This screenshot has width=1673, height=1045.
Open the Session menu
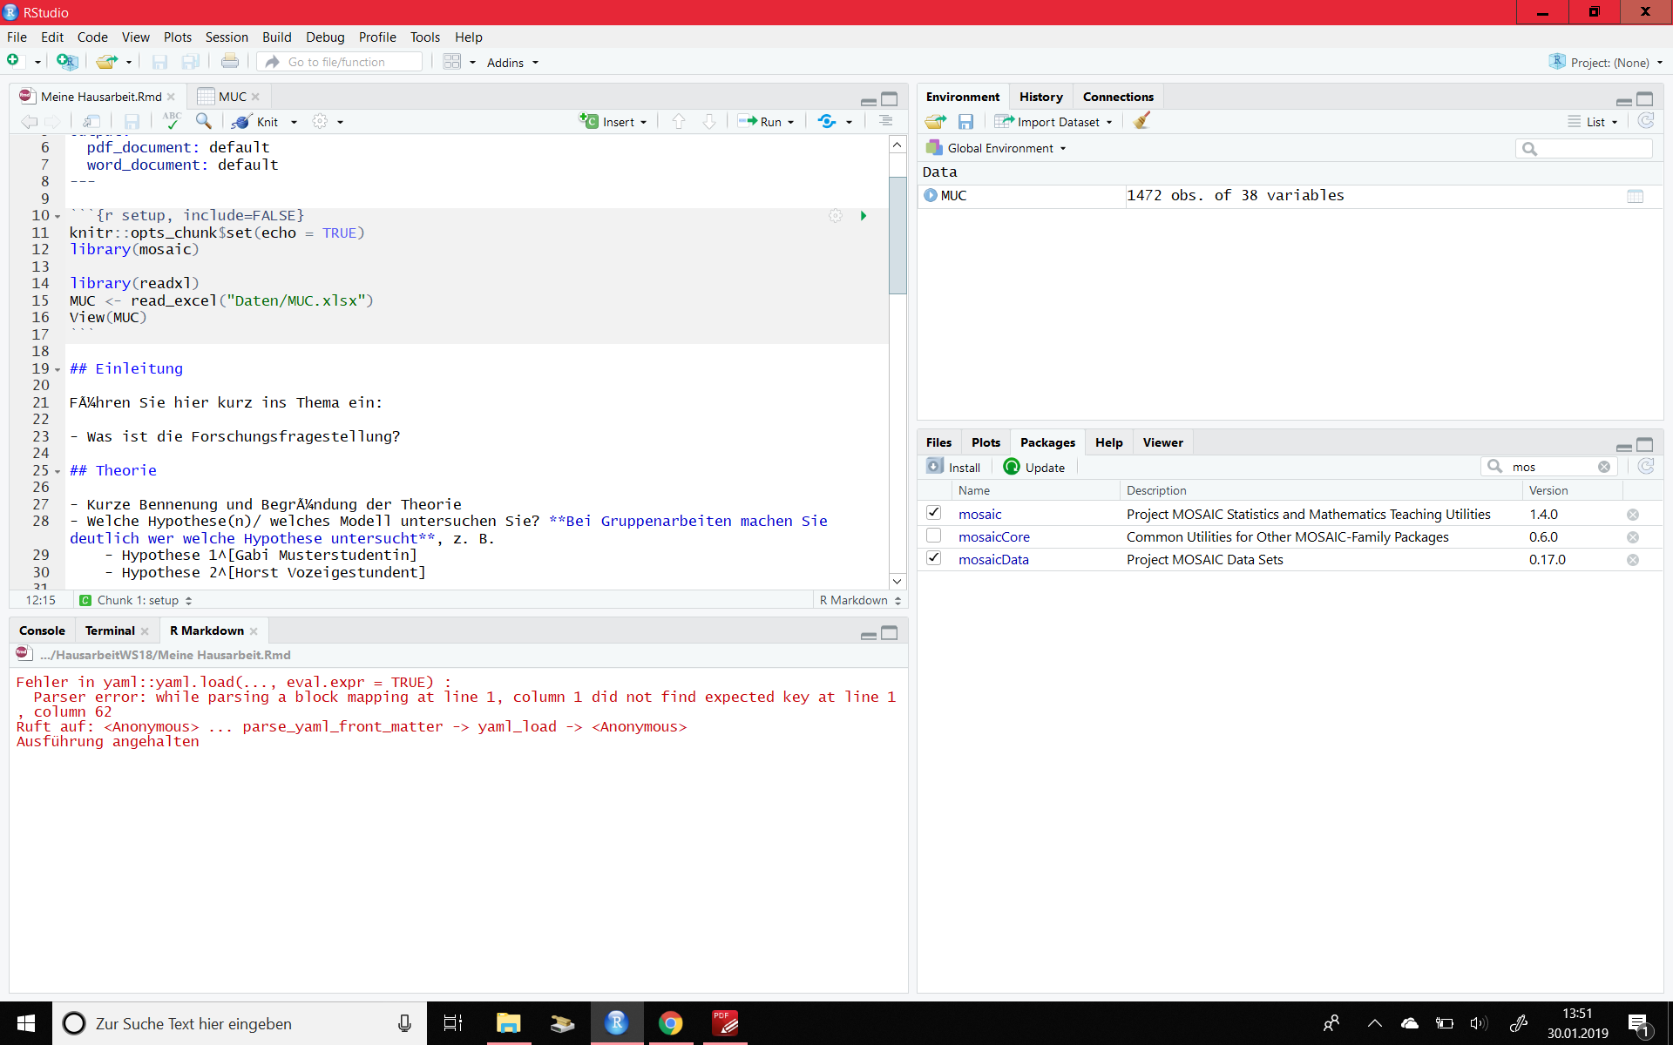pos(227,37)
